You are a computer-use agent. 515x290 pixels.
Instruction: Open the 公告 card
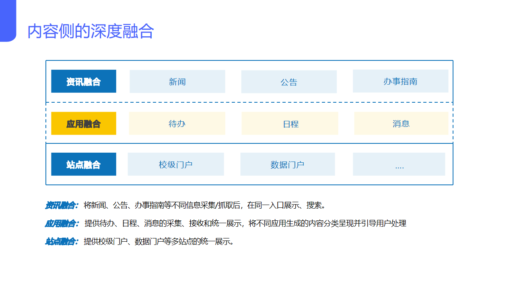[289, 81]
